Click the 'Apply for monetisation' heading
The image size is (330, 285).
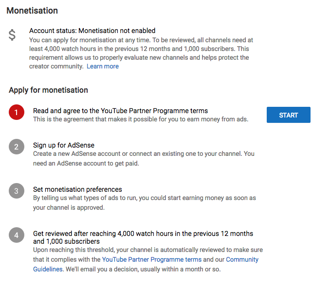click(x=48, y=90)
